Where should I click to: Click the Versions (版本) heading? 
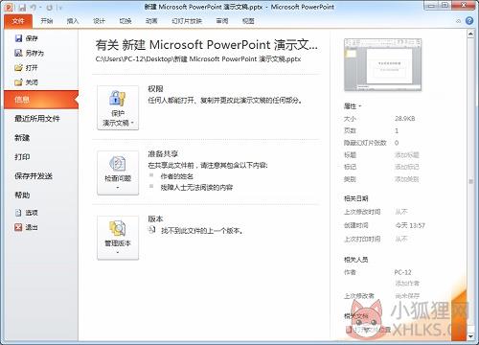(155, 219)
